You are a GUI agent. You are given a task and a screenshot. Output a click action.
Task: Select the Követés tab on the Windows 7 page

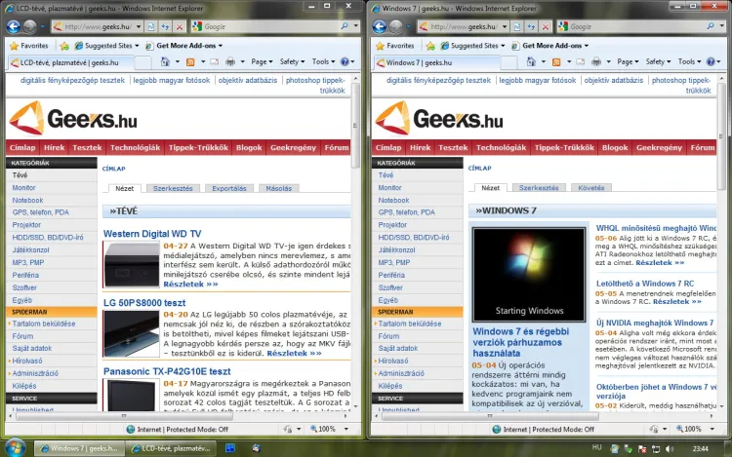pos(590,188)
